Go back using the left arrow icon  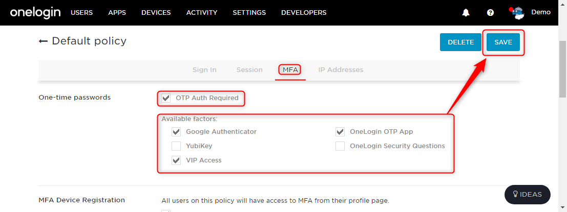(x=44, y=41)
